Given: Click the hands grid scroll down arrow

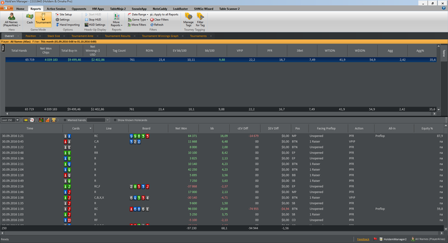Looking at the screenshot, I should pos(445,229).
